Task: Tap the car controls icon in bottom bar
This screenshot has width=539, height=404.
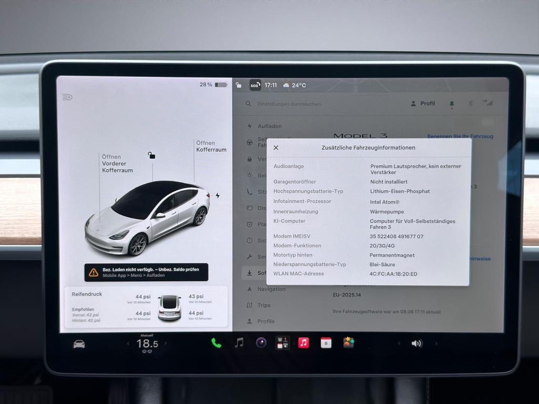Action: pos(79,344)
